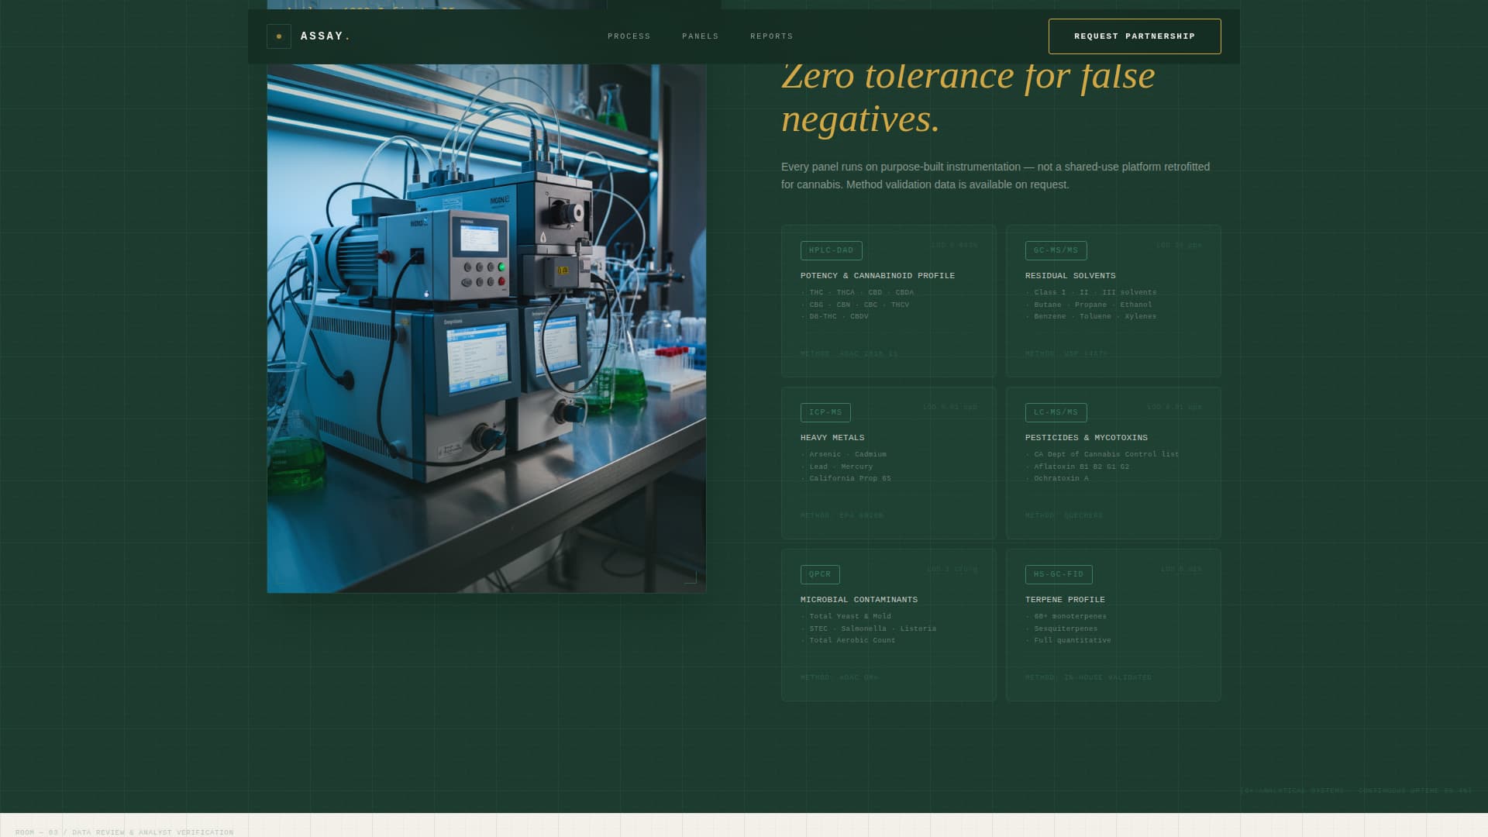The image size is (1488, 837).
Task: Select the GC-MS/MS method badge
Action: pyautogui.click(x=1056, y=250)
